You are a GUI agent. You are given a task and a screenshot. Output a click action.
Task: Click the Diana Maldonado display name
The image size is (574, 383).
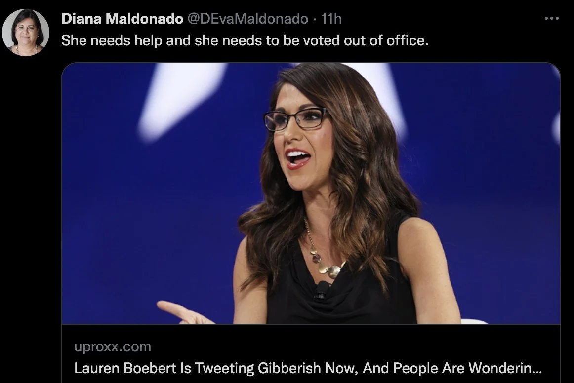tap(123, 19)
